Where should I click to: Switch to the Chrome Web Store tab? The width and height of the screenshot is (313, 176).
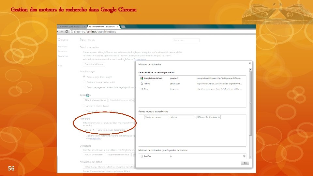click(71, 26)
